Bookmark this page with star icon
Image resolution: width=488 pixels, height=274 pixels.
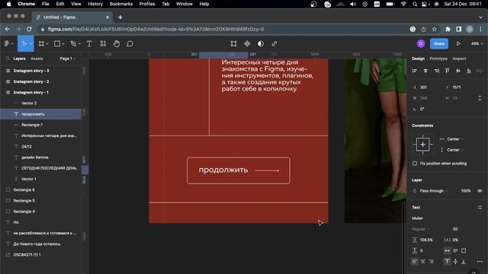click(x=434, y=29)
